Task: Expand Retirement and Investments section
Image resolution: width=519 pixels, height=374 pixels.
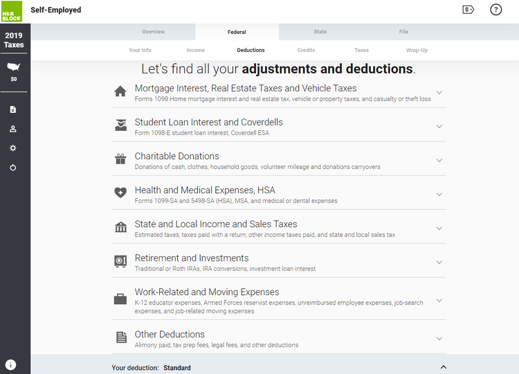Action: click(x=439, y=262)
